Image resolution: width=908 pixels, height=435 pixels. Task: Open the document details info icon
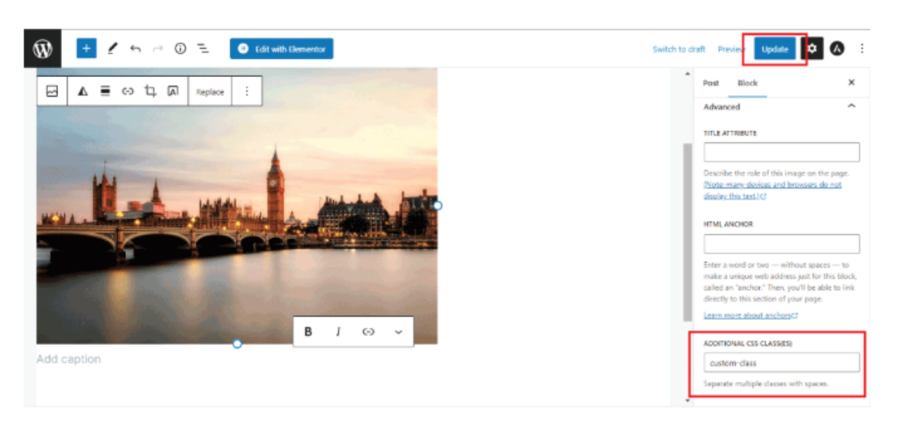[180, 49]
